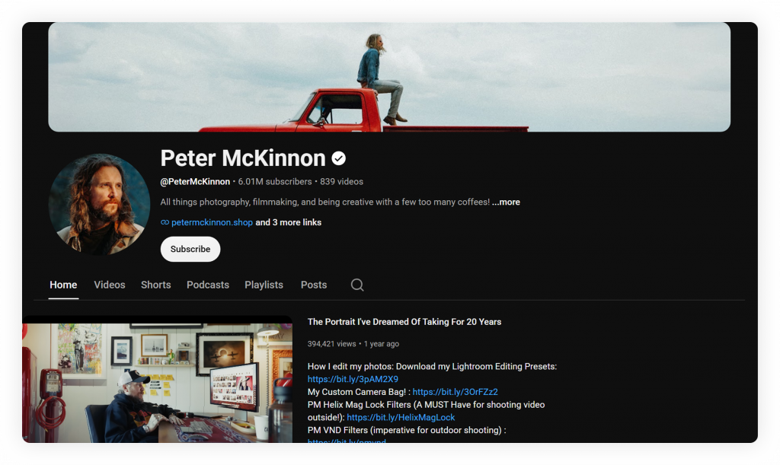Click the channel search magnifier icon
Screen dimensions: 780x465
356,285
